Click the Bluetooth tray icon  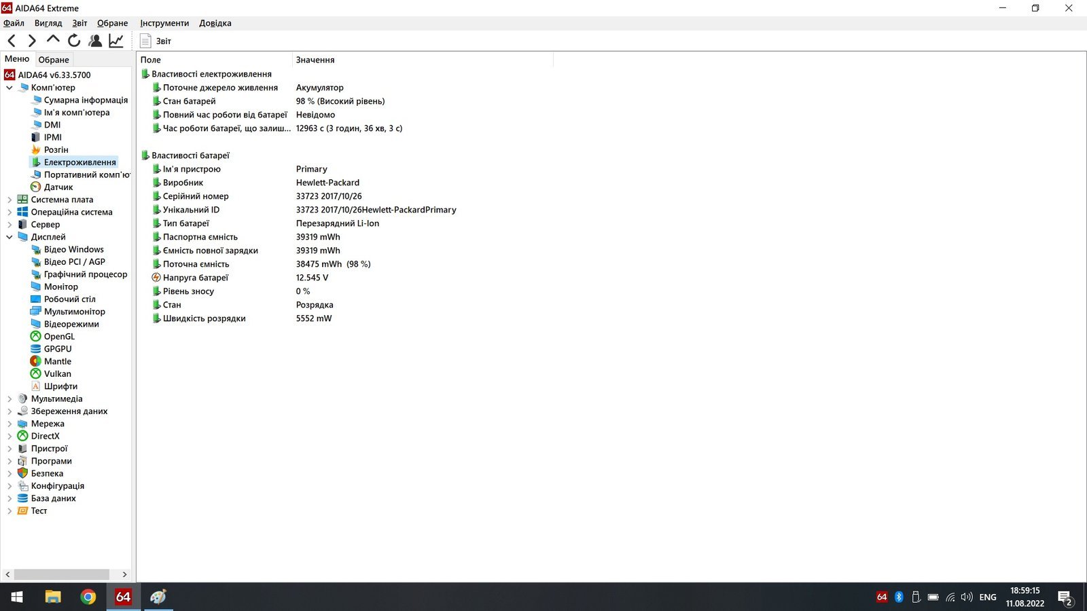(x=899, y=597)
